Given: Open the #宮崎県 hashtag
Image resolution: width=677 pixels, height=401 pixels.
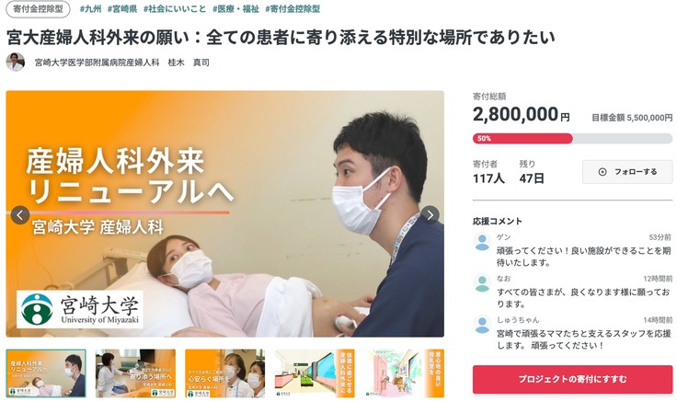Looking at the screenshot, I should (x=122, y=8).
